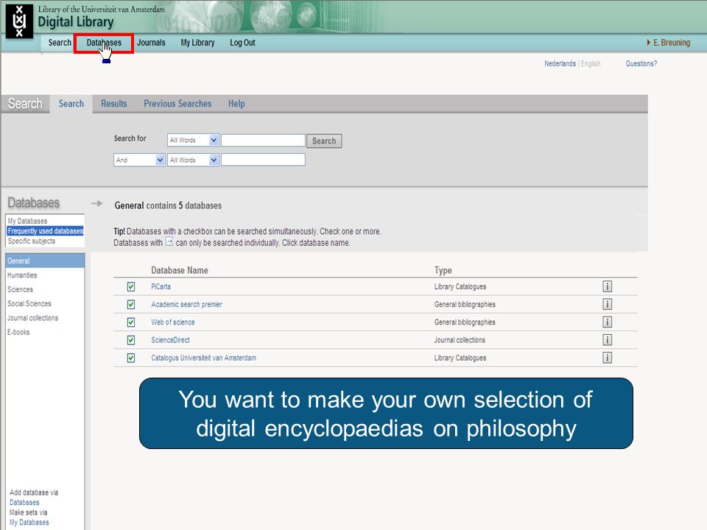
Task: Select Specific subjects option
Action: point(32,241)
